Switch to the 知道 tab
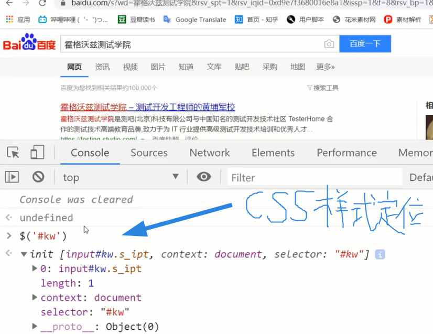The height and width of the screenshot is (334, 433). click(186, 67)
